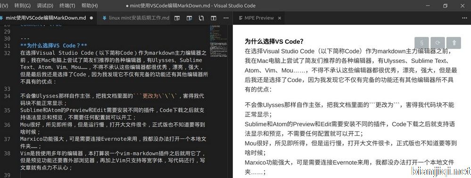The image size is (471, 178).
Task: Open the editor's more actions ellipsis
Action: 226,18
